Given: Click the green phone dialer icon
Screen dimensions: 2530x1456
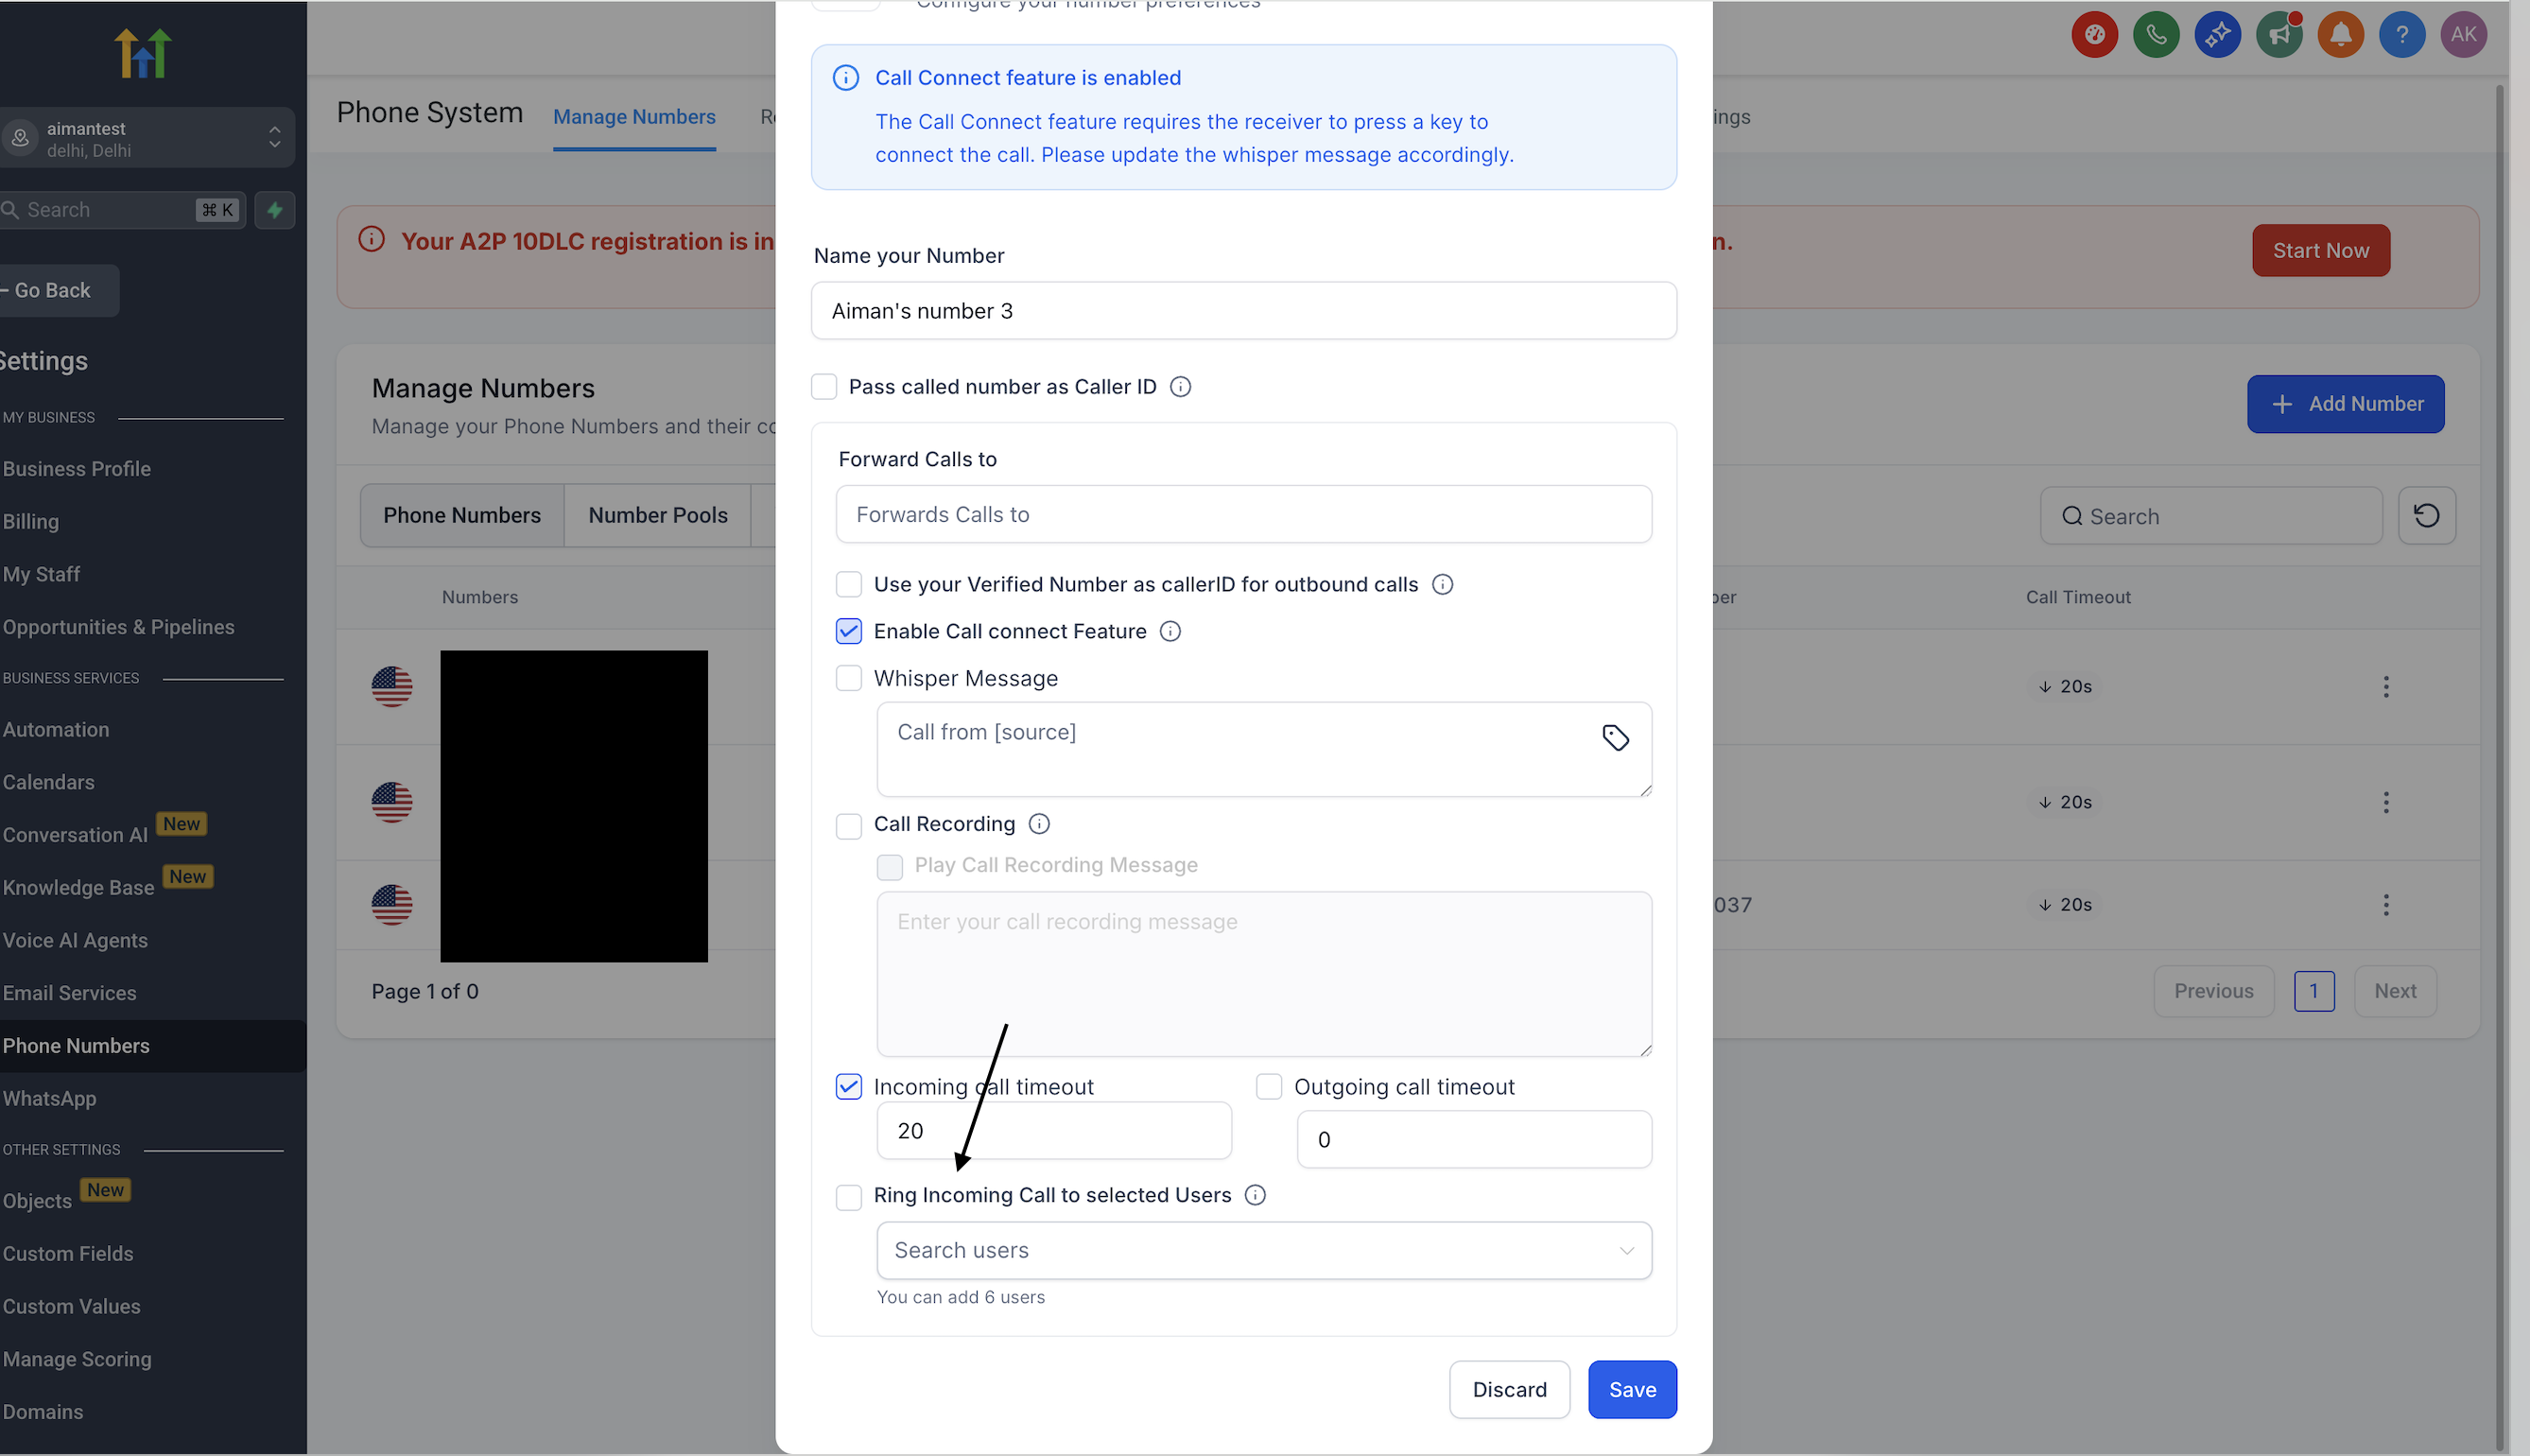Looking at the screenshot, I should click(x=2155, y=35).
